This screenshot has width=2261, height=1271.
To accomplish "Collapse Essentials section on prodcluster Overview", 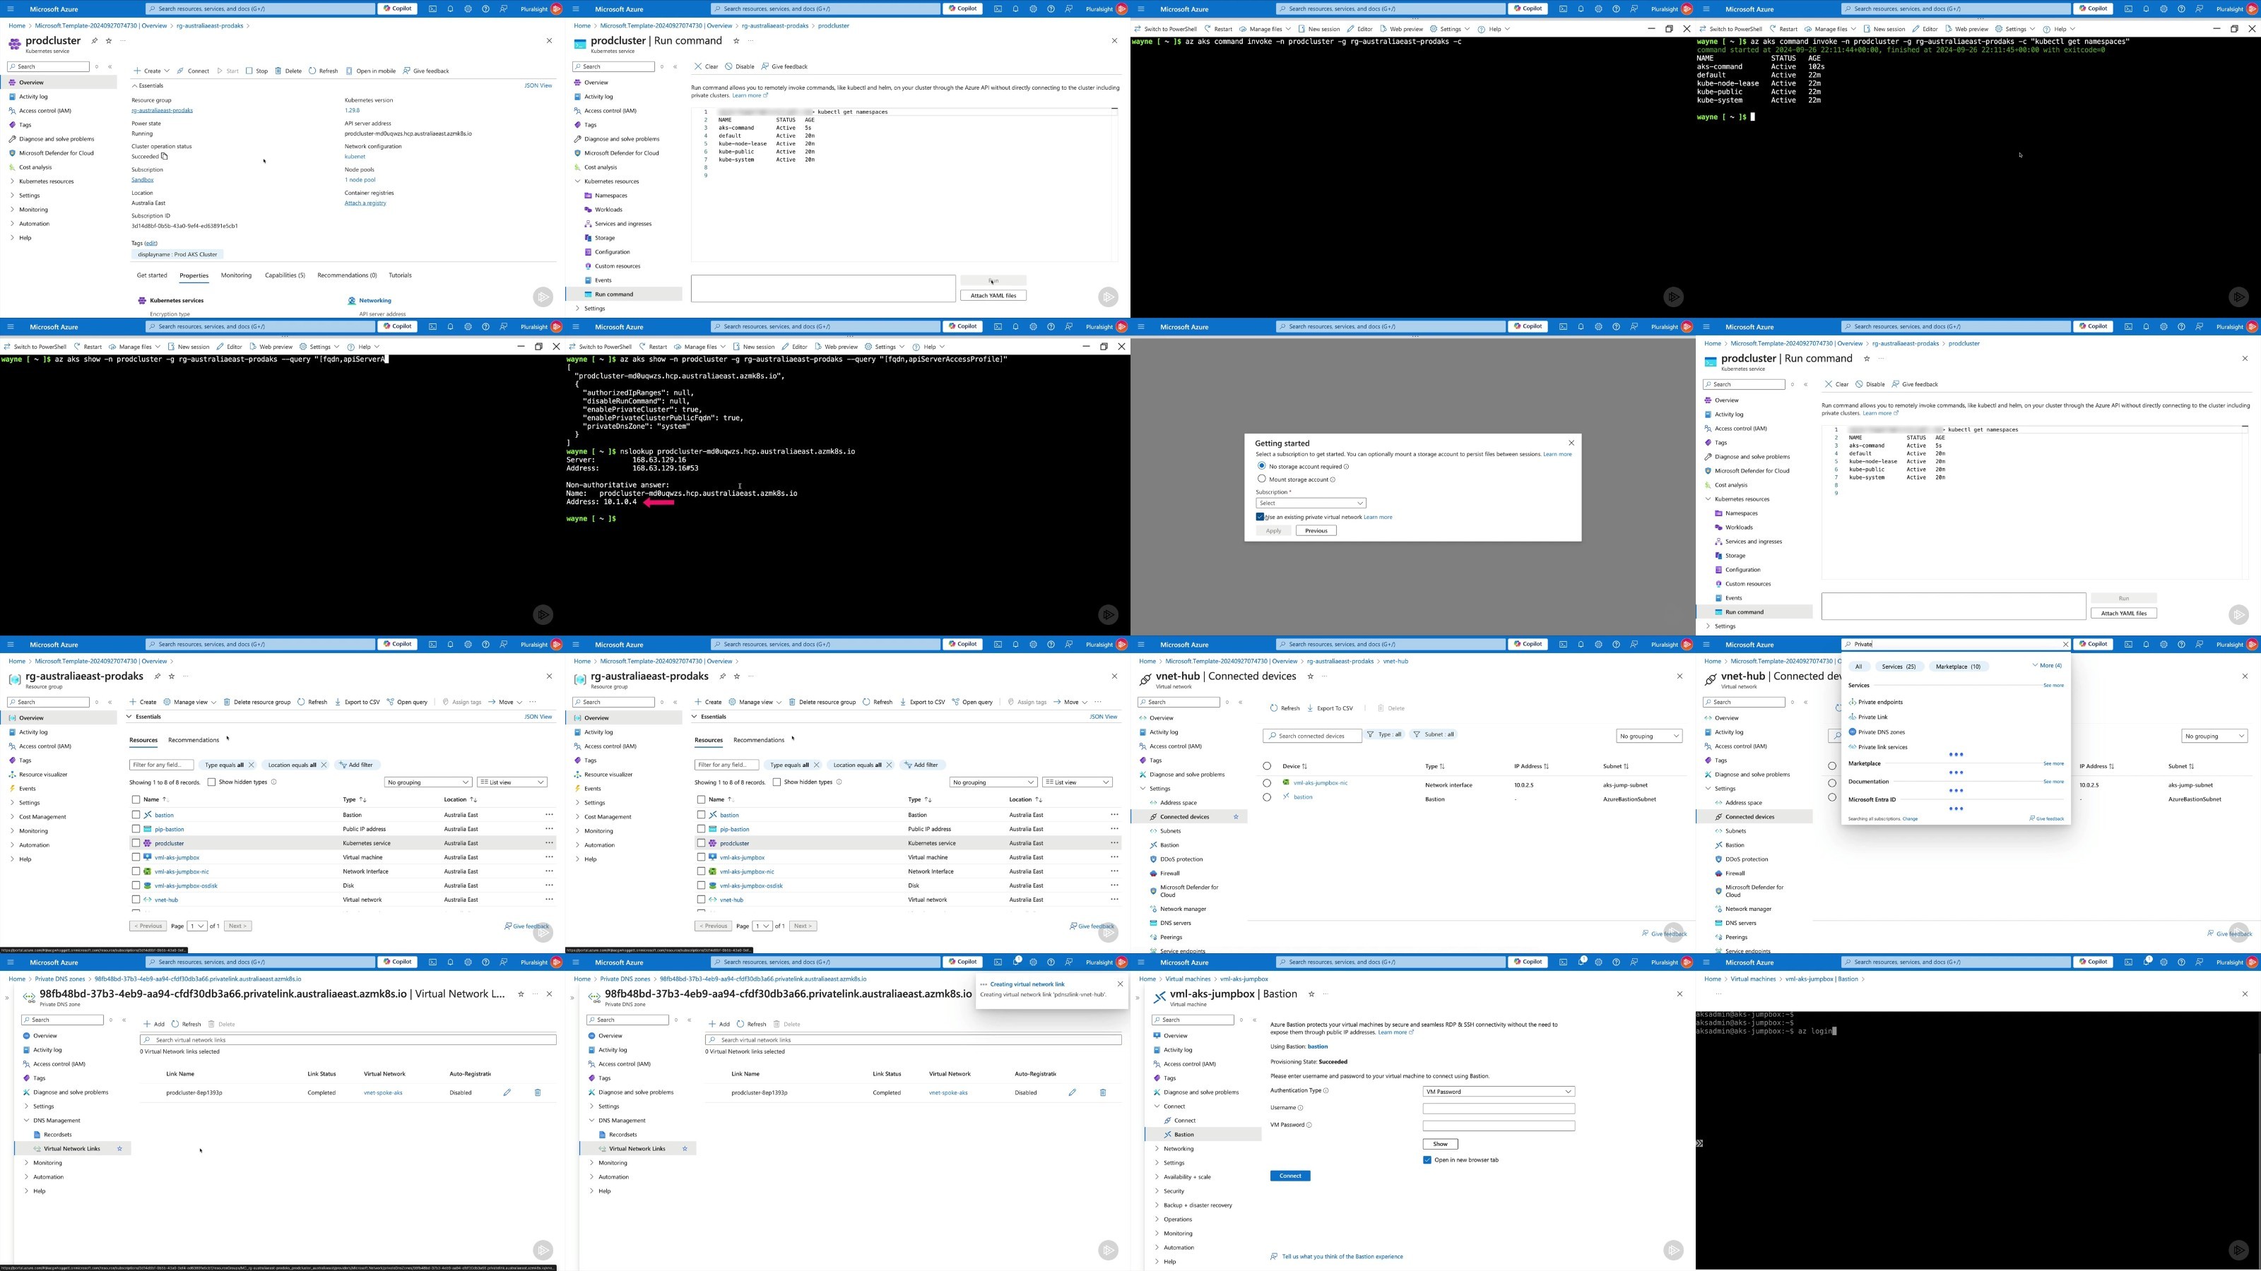I will pyautogui.click(x=148, y=86).
